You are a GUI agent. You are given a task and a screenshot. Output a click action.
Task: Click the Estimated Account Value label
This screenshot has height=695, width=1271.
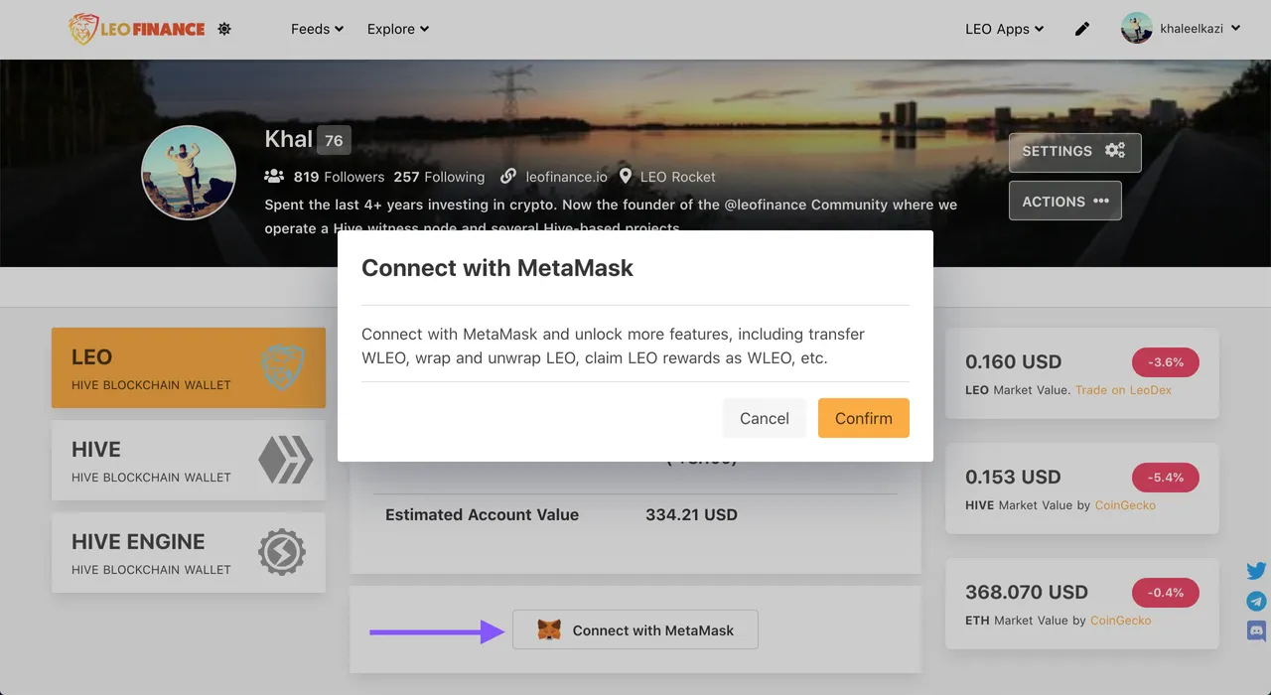482,515
